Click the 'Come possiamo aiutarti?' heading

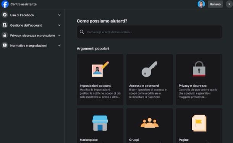[x=102, y=21]
